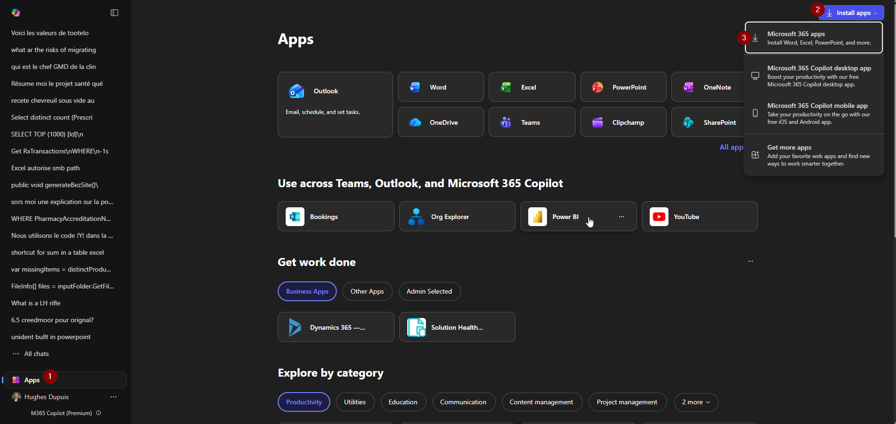This screenshot has width=896, height=424.
Task: Open Get work done more options
Action: click(x=751, y=261)
